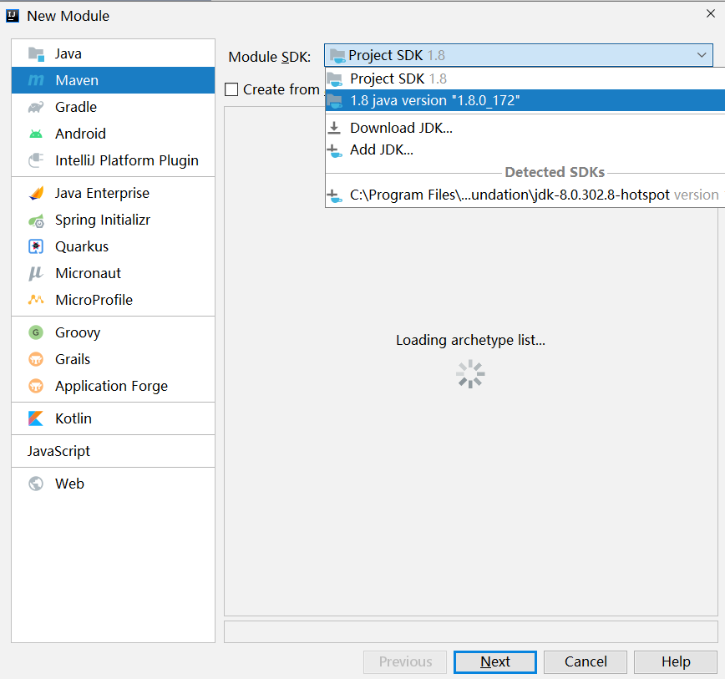
Task: Click the Add JDK plus icon
Action: tap(334, 150)
